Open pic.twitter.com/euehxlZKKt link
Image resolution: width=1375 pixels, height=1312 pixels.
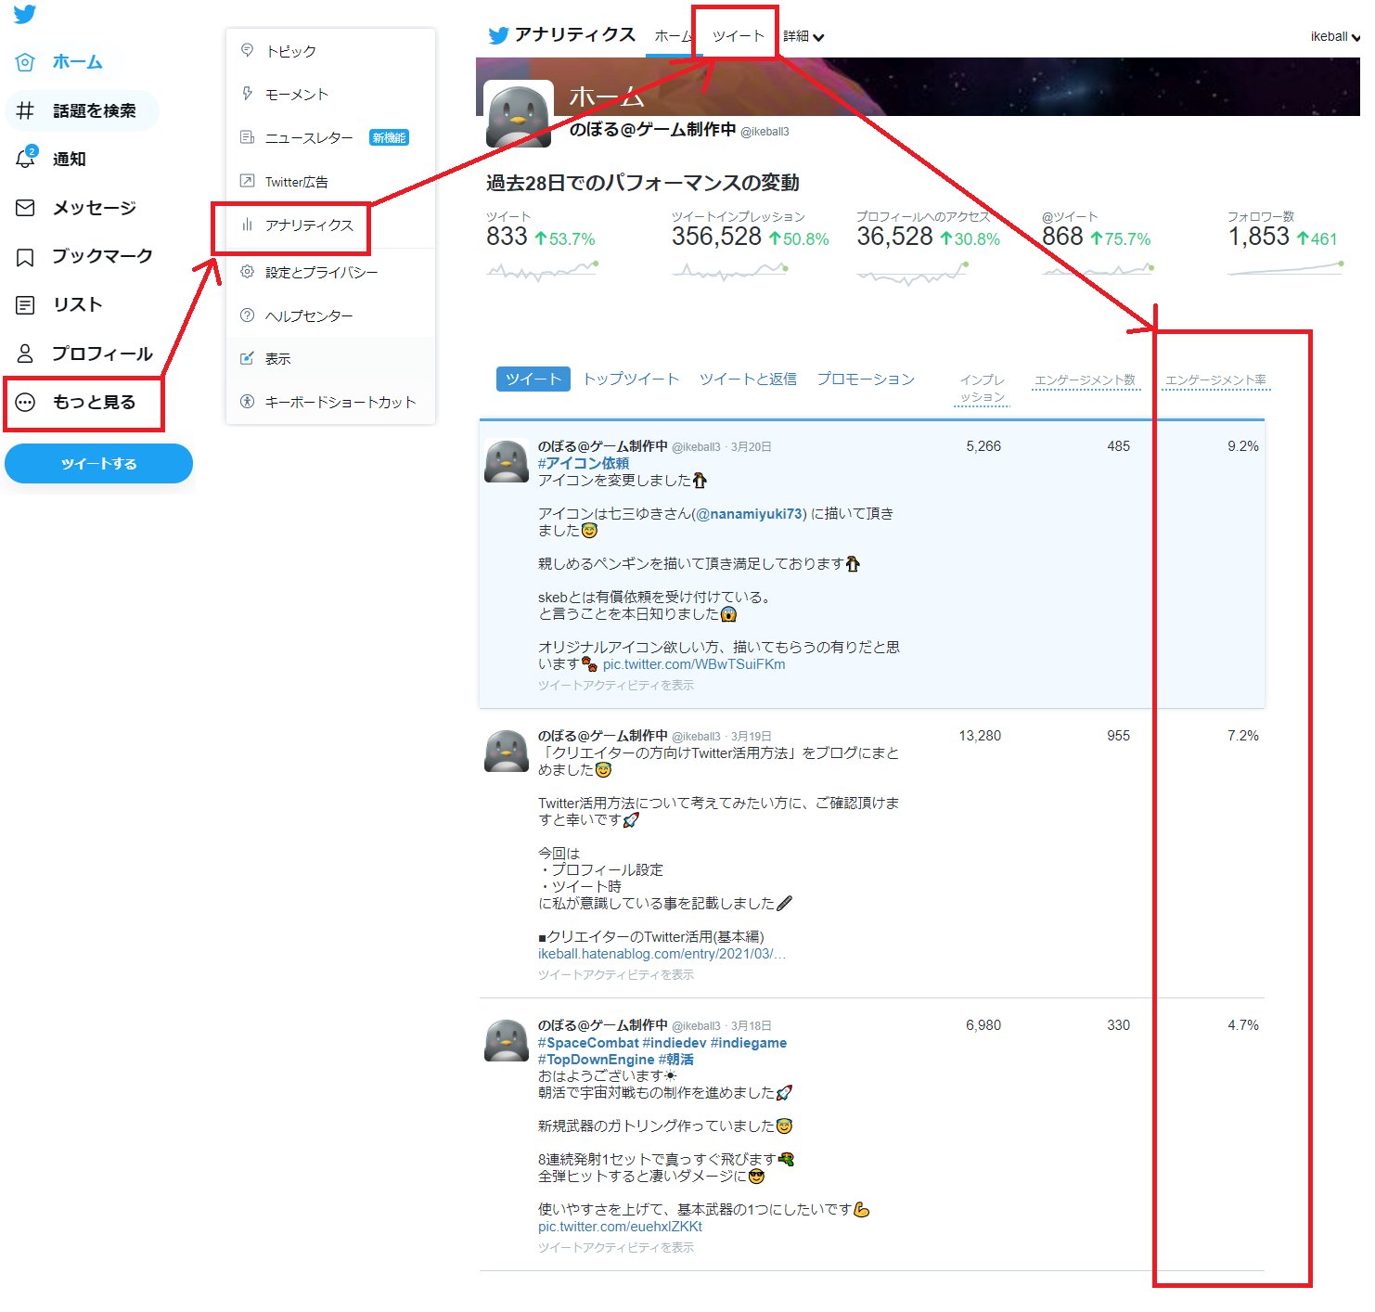pos(620,1226)
